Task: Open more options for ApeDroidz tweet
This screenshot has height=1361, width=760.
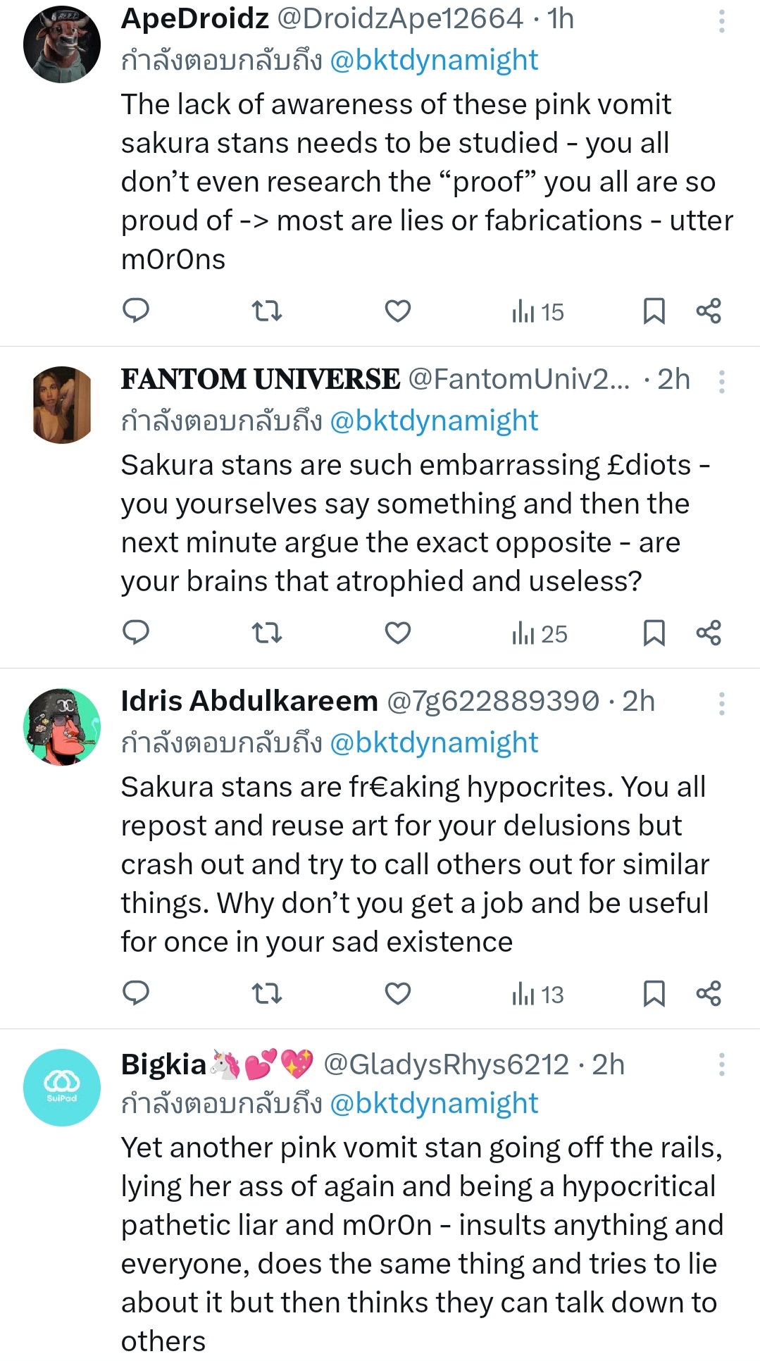Action: pos(721,21)
